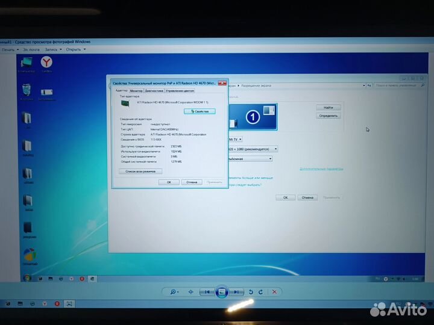
Task: Click the Свойства button with shield icon
Action: 200,111
